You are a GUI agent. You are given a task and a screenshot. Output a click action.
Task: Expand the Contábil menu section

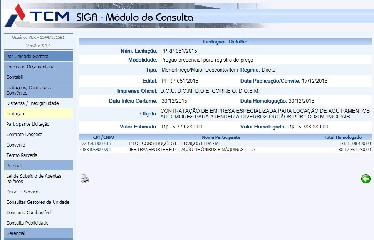click(38, 77)
